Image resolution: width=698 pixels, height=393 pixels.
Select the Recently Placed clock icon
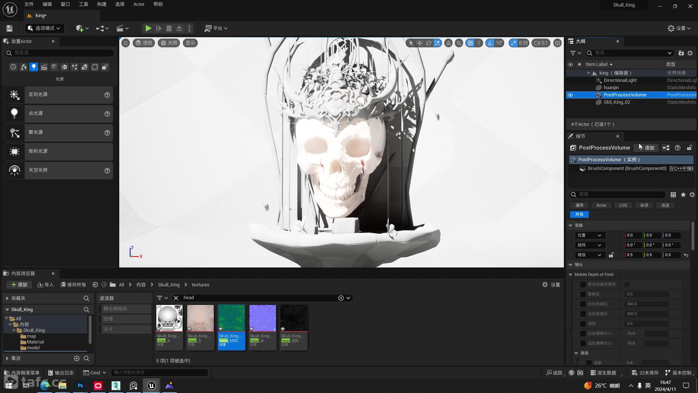(13, 67)
